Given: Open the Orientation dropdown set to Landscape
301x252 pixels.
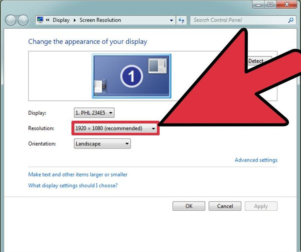Looking at the screenshot, I should pyautogui.click(x=102, y=144).
